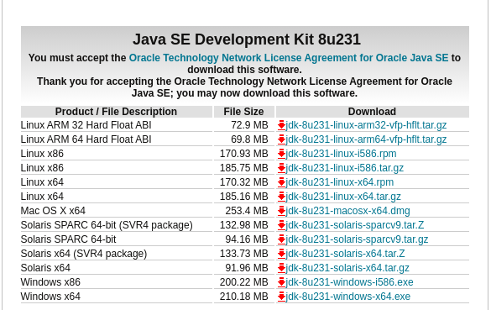This screenshot has height=310, width=491.
Task: Open the Oracle Technology Network License Agreement link
Action: (289, 58)
